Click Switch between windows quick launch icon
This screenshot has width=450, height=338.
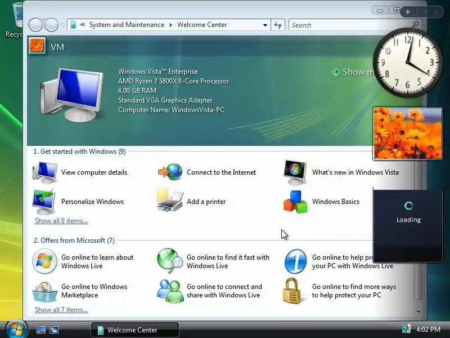point(53,330)
